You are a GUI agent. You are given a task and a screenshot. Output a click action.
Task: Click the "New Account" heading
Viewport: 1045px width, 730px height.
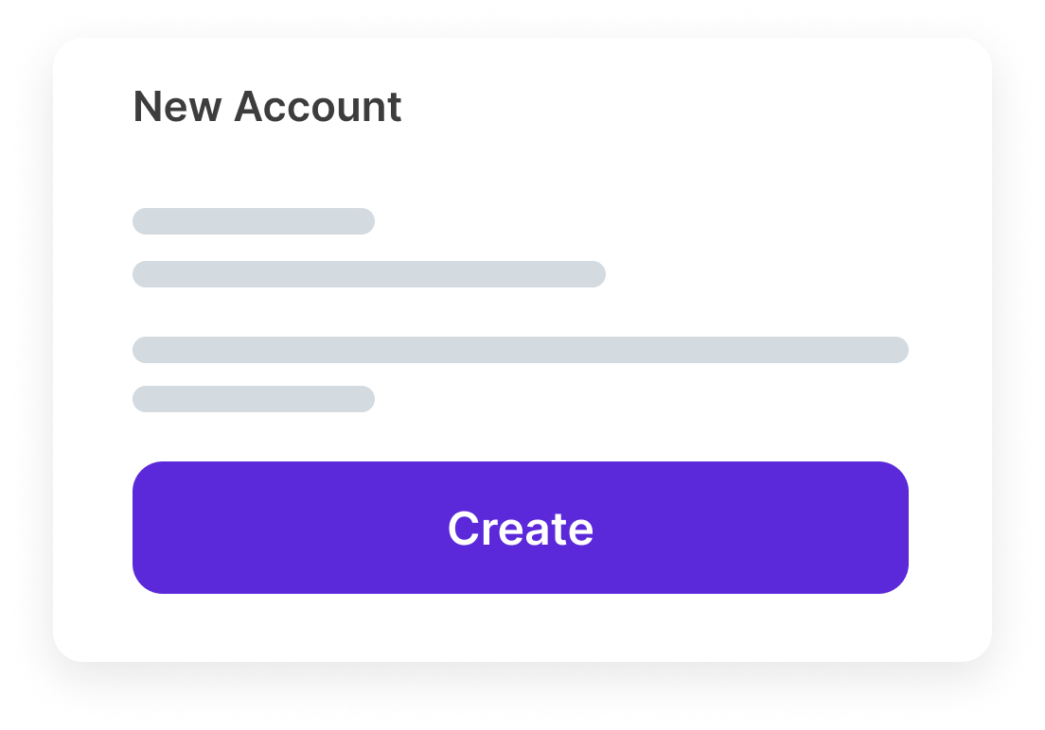click(x=267, y=107)
